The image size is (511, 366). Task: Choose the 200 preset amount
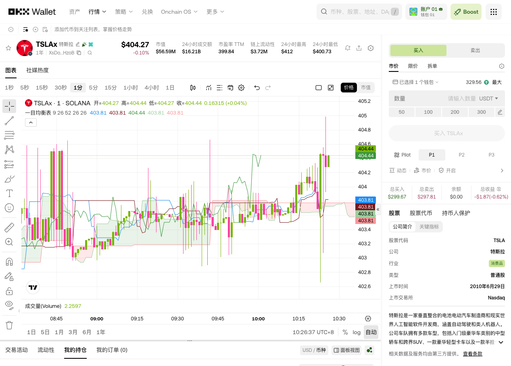click(455, 112)
